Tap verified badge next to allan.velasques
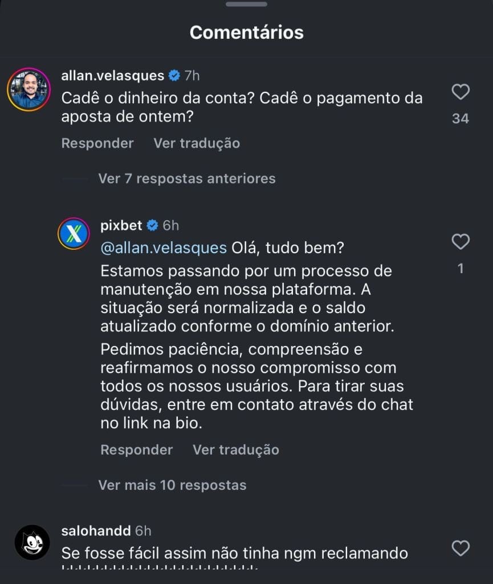This screenshot has height=584, width=493. 174,75
